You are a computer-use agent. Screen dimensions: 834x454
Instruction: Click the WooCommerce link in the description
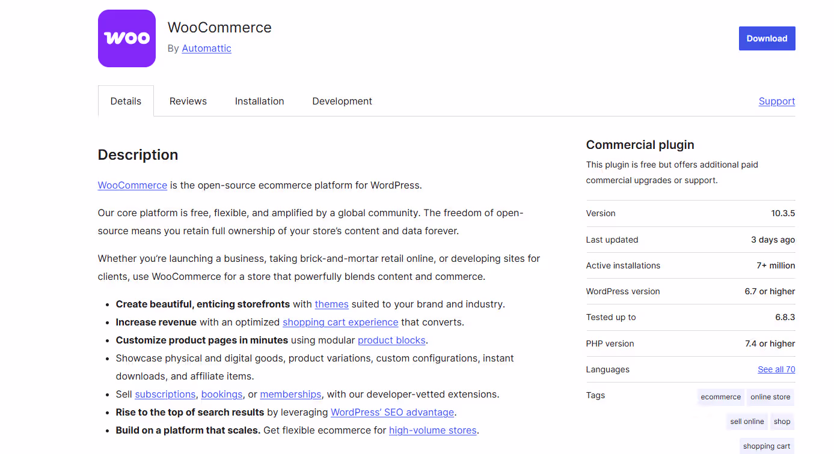(x=132, y=185)
